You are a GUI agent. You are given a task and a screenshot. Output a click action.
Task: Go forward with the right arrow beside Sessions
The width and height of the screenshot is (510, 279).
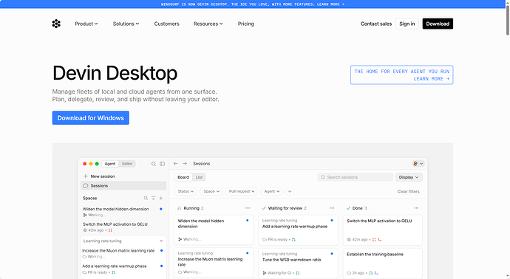(185, 164)
